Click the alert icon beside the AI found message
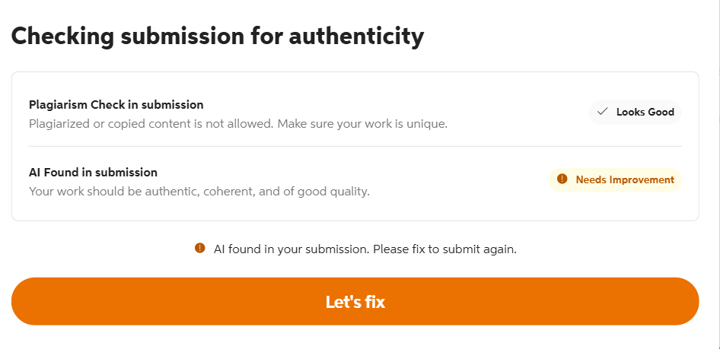720x349 pixels. [200, 248]
